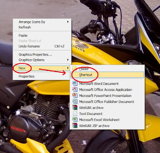Create a new Text Document
This screenshot has height=153, width=160.
pos(107,114)
